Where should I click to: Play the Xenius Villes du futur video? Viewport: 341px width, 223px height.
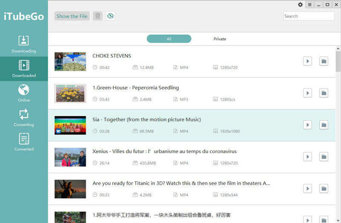[x=307, y=156]
